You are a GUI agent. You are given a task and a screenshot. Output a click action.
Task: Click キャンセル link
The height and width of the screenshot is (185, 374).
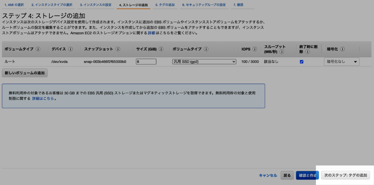[x=268, y=175]
